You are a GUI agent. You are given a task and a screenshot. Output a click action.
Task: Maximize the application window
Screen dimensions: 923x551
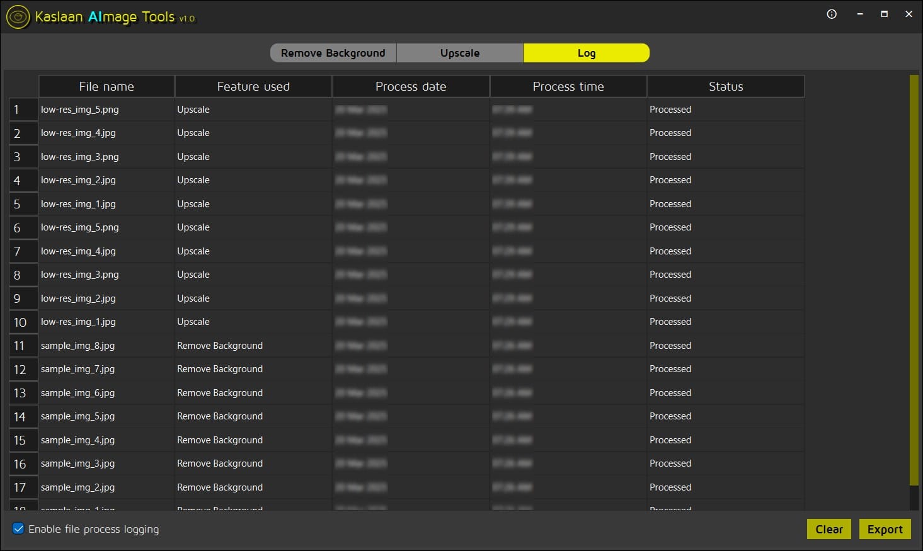tap(884, 14)
